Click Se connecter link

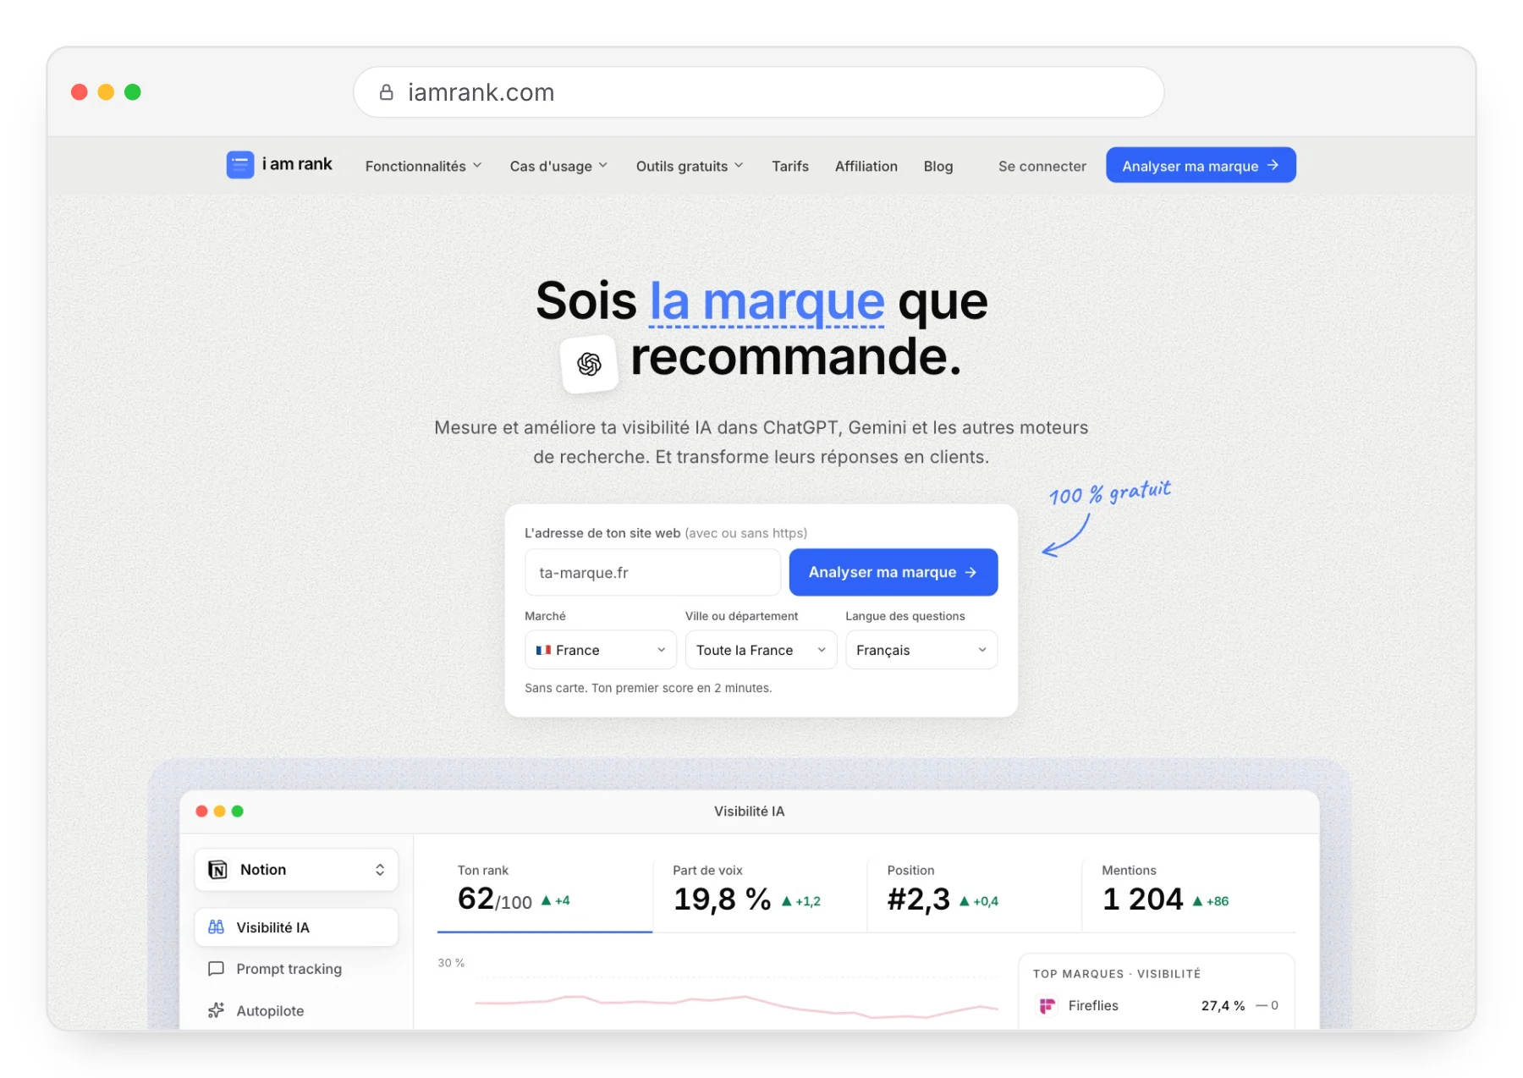tap(1042, 166)
